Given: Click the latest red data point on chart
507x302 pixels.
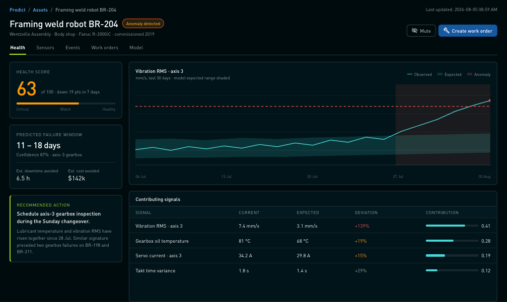Looking at the screenshot, I should pyautogui.click(x=489, y=100).
